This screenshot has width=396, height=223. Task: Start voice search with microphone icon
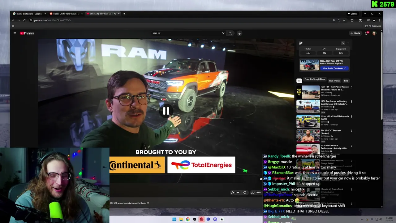click(239, 33)
